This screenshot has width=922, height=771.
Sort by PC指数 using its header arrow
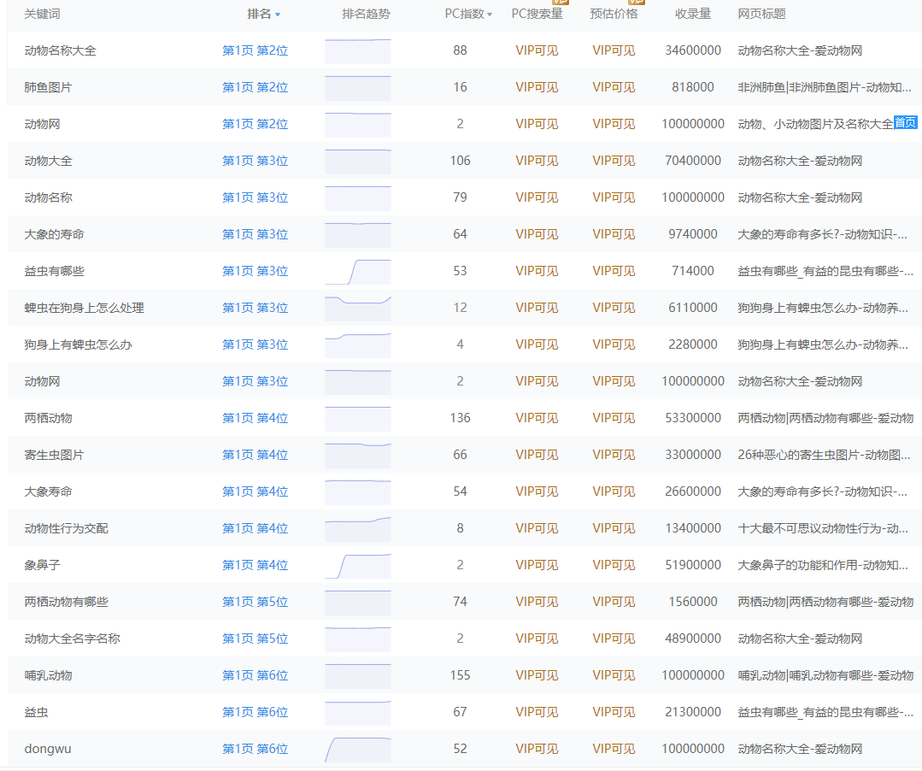pyautogui.click(x=490, y=15)
